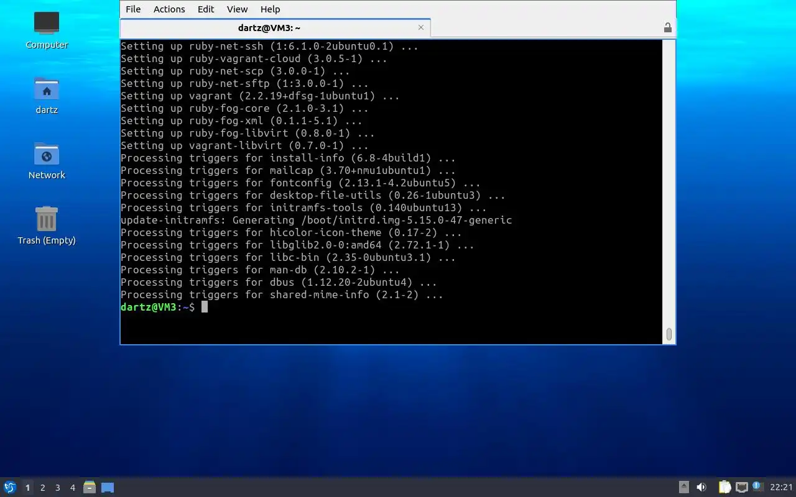Open the Network desktop icon
This screenshot has width=796, height=497.
click(47, 160)
